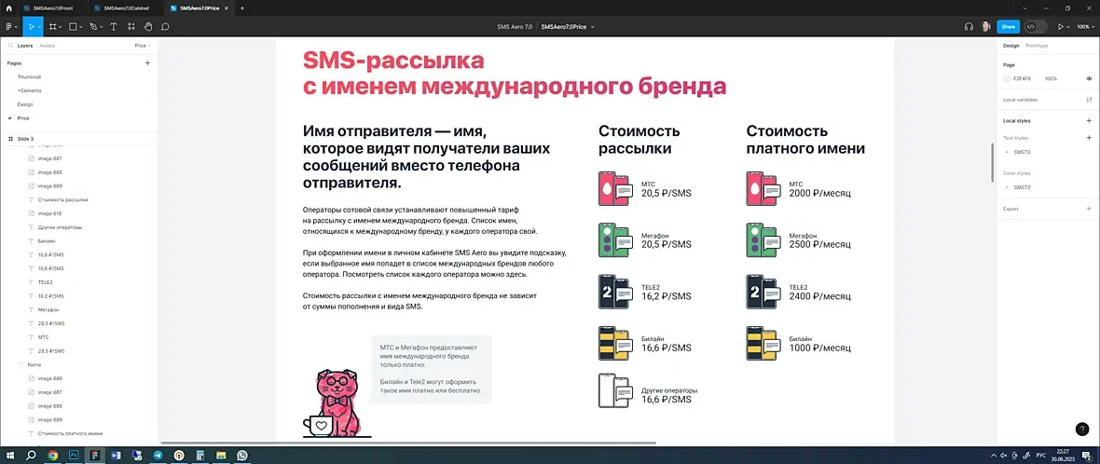Switch to the Prototype tab
Screen dimensions: 1100x464
(x=1037, y=46)
